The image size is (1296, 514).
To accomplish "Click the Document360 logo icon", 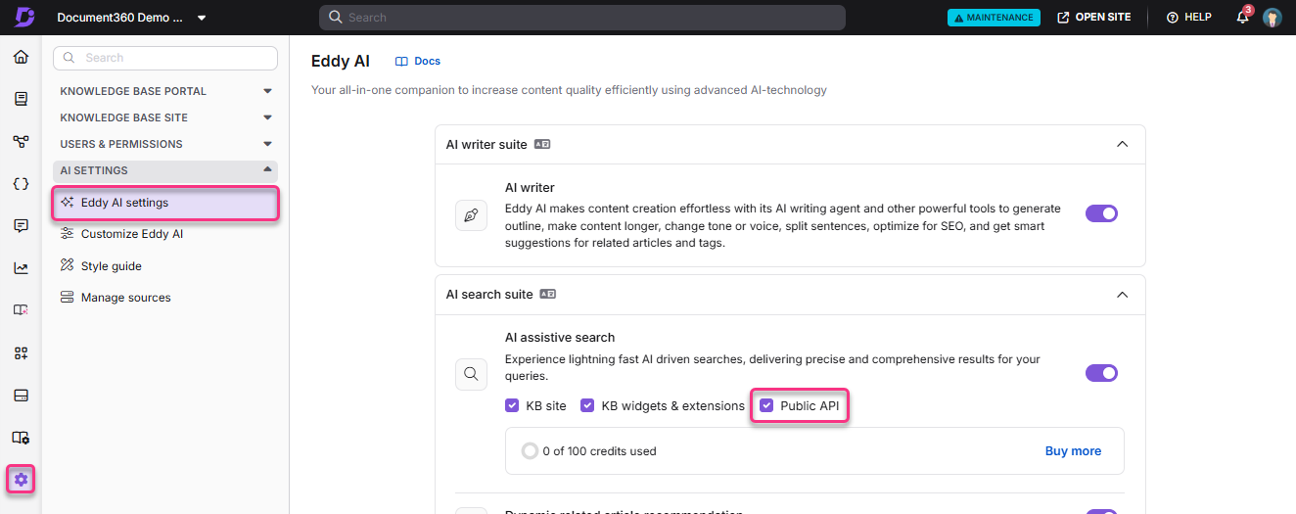I will click(x=23, y=17).
